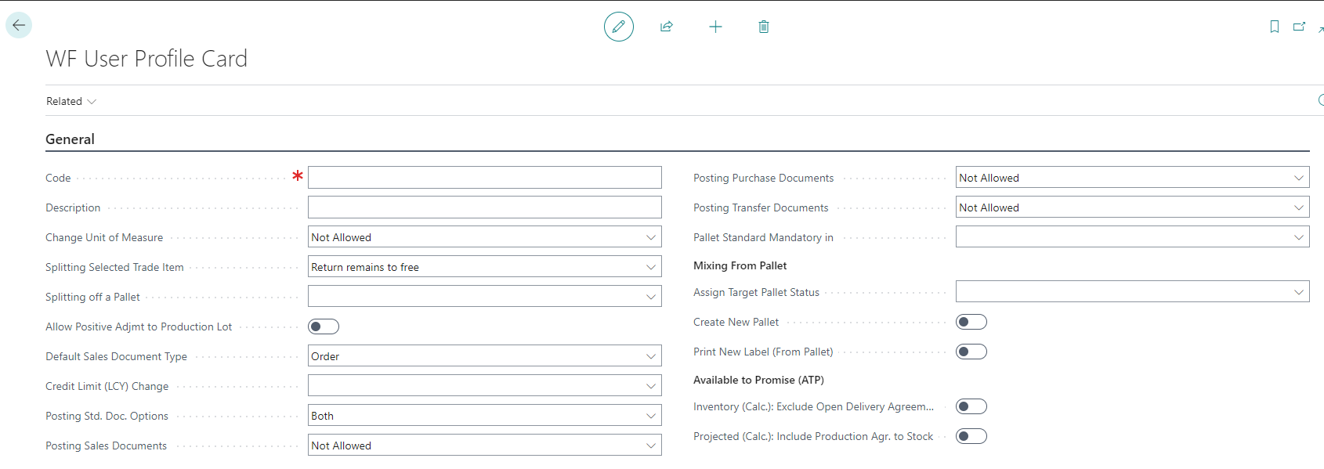Expand the Default Sales Document Type dropdown
Viewport: 1324px width, 469px height.
[x=484, y=356]
